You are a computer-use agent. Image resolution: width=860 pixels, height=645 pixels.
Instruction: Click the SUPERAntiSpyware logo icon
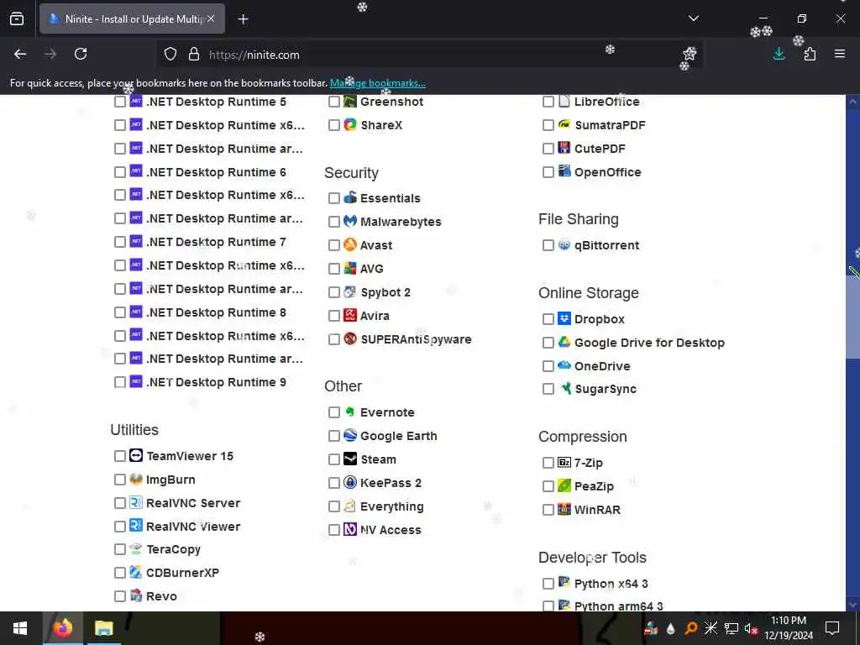(350, 339)
